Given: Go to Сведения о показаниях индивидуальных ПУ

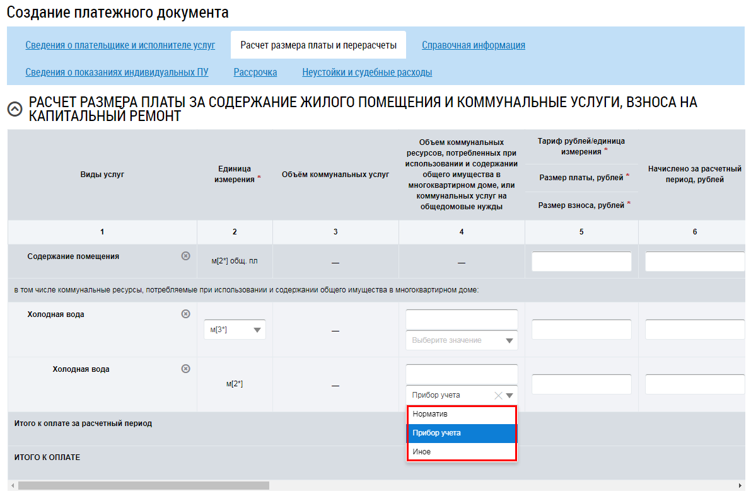Looking at the screenshot, I should pos(117,72).
